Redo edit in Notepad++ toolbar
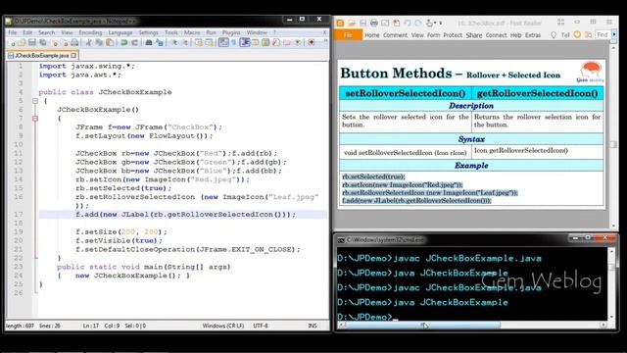 pyautogui.click(x=135, y=42)
